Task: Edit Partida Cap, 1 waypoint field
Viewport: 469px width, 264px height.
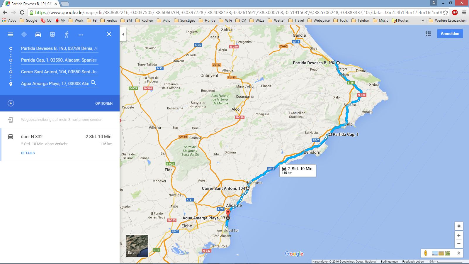Action: [60, 60]
